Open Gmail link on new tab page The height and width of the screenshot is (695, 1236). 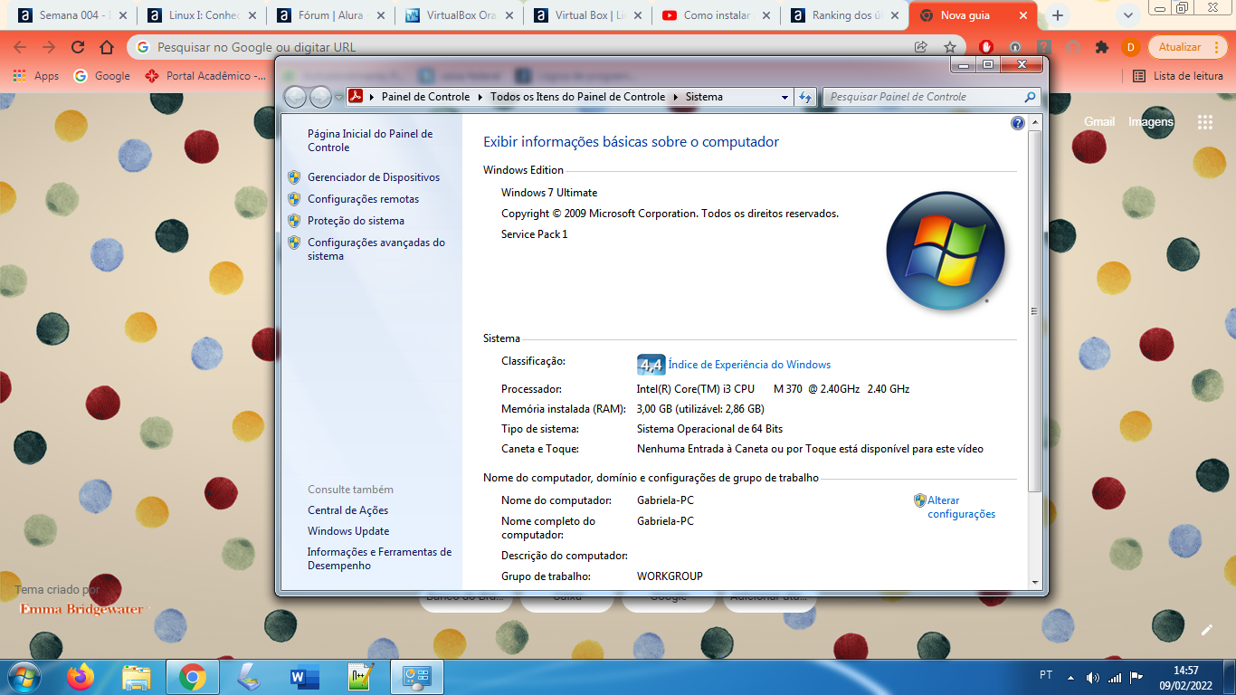[x=1099, y=121]
